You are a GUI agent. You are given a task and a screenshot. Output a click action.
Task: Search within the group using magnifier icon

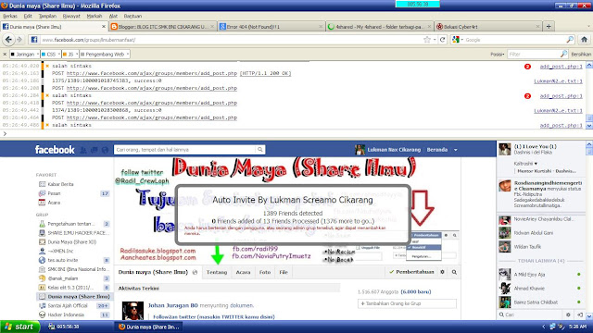pyautogui.click(x=454, y=272)
